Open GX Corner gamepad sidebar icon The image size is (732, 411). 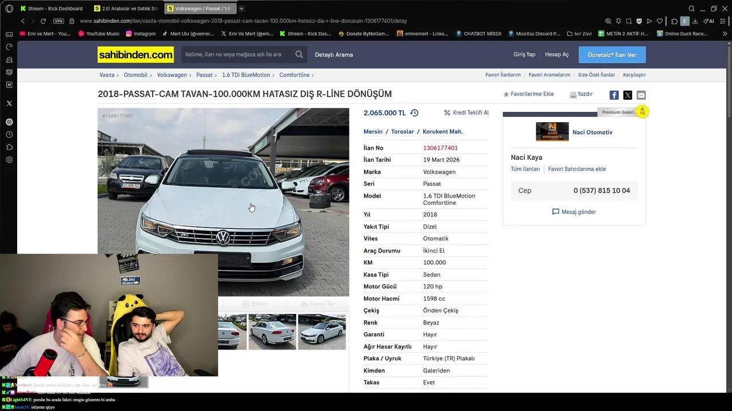(9, 34)
